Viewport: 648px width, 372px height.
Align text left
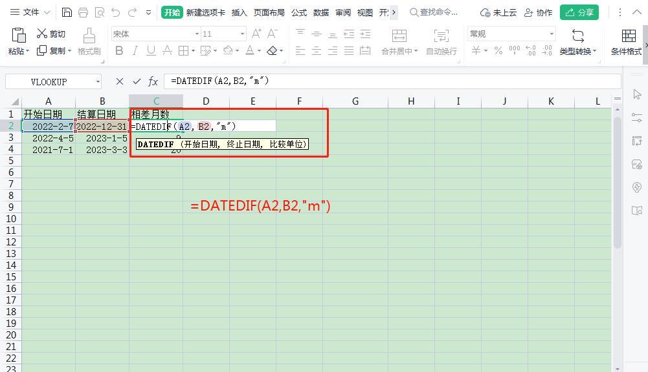tap(300, 51)
